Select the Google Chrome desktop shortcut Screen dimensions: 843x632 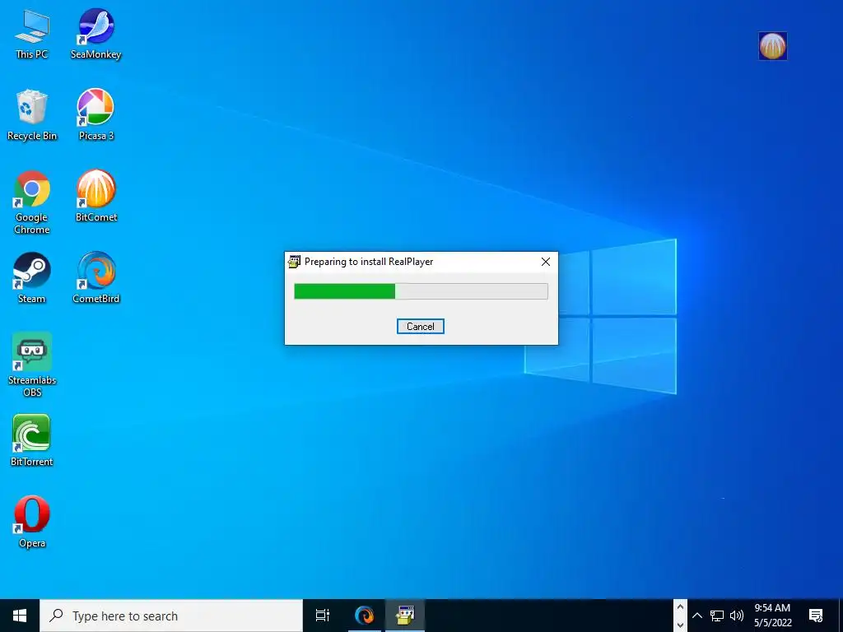click(32, 202)
